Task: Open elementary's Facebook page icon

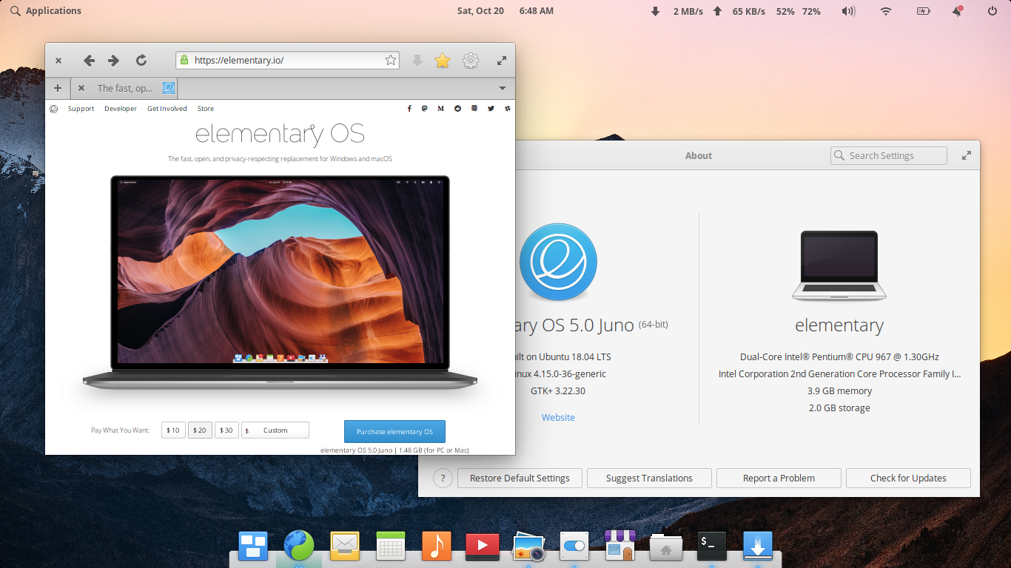Action: point(409,109)
